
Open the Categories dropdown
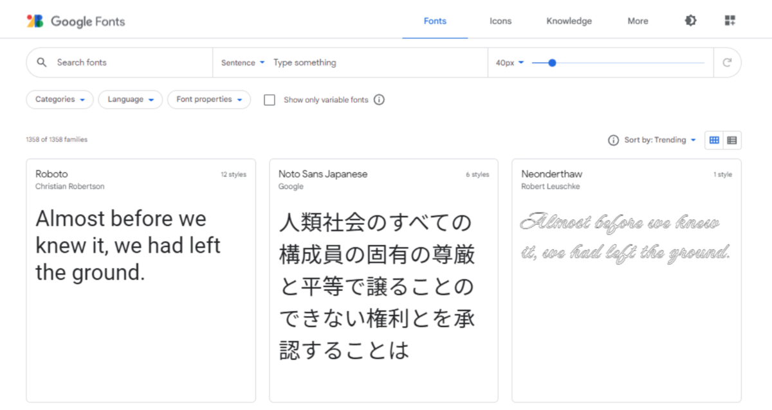(x=60, y=100)
